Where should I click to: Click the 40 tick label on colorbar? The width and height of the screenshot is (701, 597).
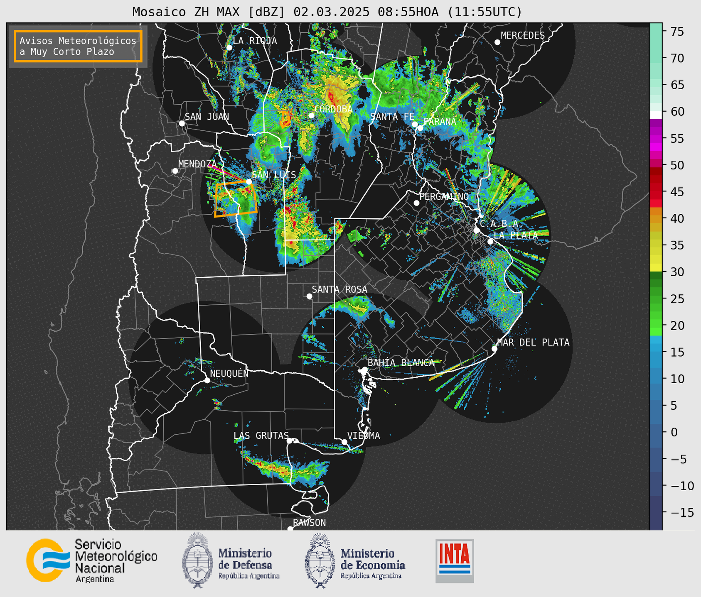[x=678, y=218]
